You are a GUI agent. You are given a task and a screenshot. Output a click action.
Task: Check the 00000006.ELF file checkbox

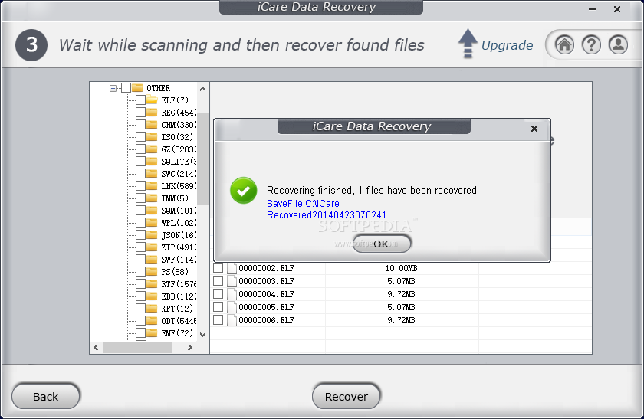[x=218, y=320]
